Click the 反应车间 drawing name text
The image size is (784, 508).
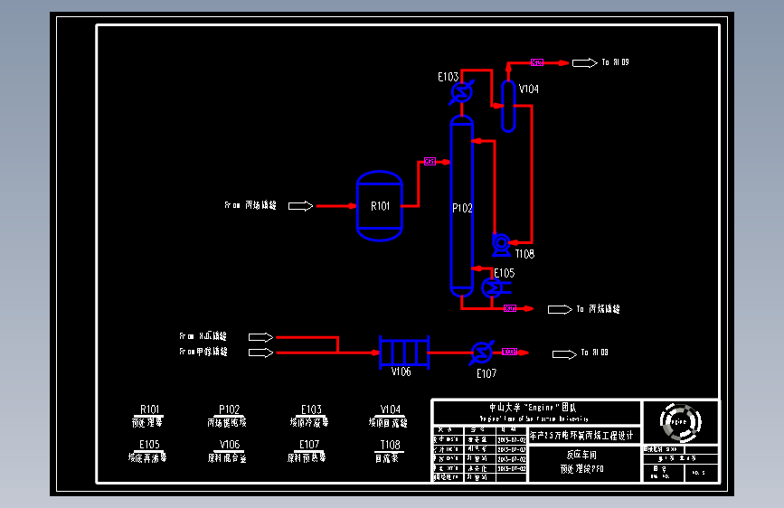coord(581,455)
